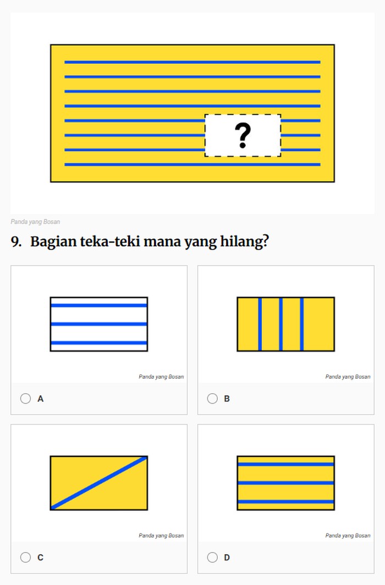This screenshot has width=385, height=585.
Task: Click the letter B answer label
Action: pos(227,399)
